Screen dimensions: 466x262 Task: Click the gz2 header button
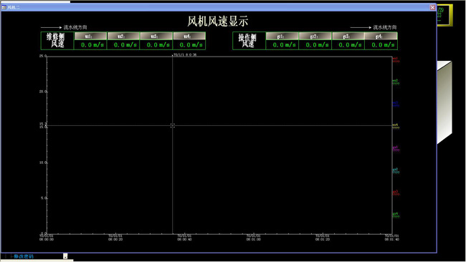[x=315, y=37]
